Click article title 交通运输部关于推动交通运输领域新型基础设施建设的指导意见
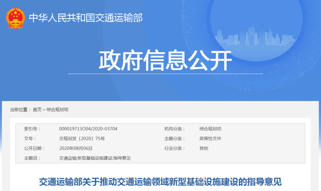 pos(160,182)
